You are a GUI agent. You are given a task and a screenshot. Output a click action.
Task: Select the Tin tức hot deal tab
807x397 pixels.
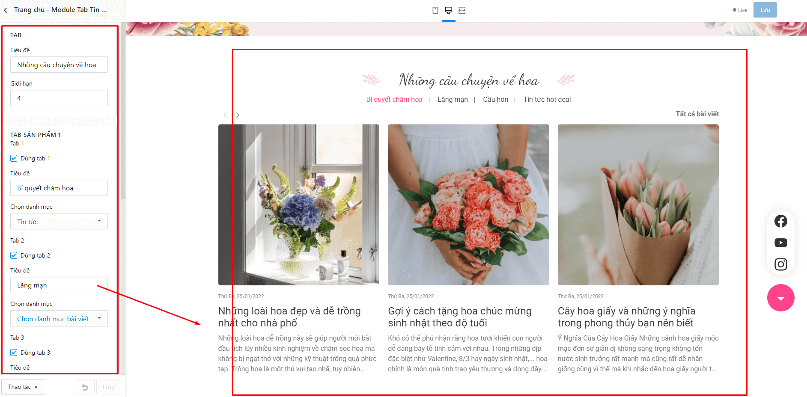[547, 100]
